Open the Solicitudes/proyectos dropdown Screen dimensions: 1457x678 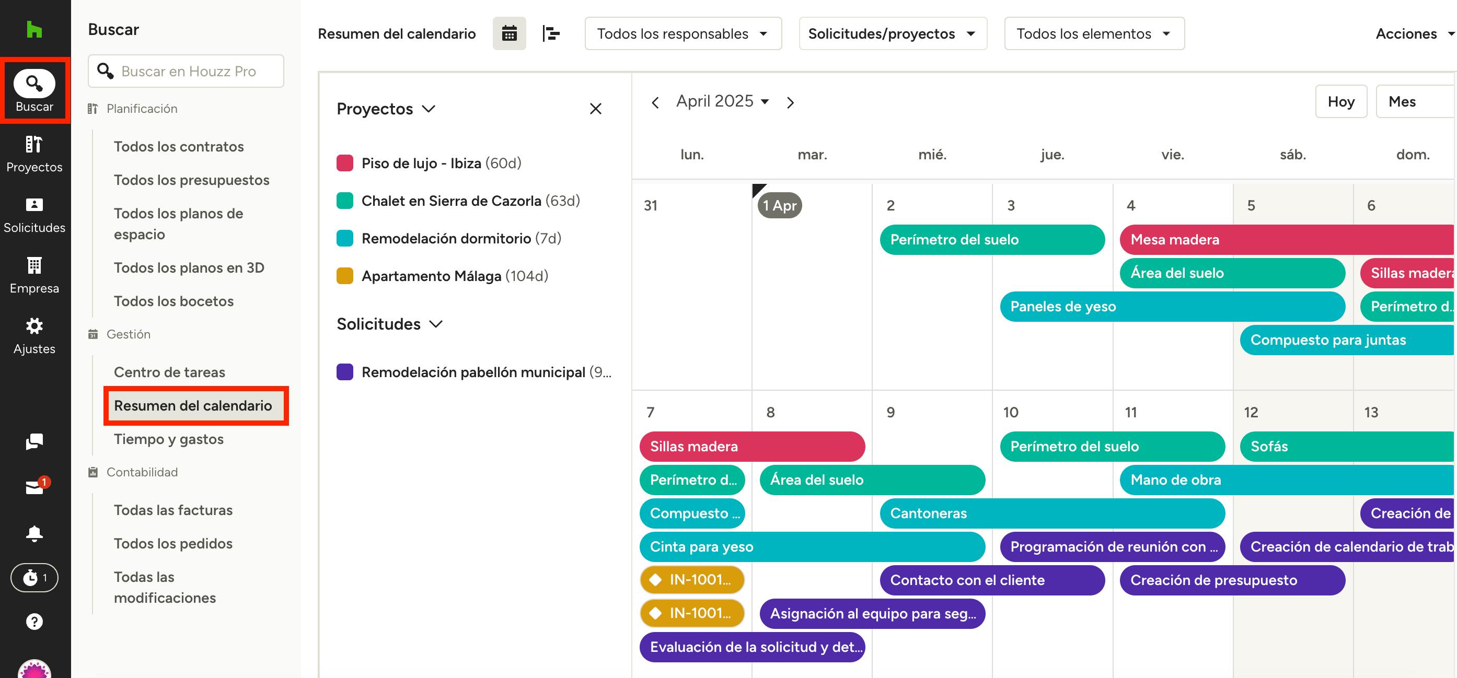click(892, 34)
